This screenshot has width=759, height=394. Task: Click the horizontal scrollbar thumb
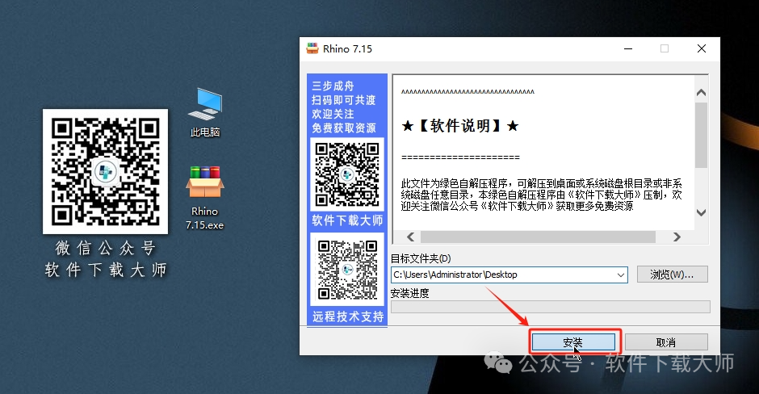538,237
